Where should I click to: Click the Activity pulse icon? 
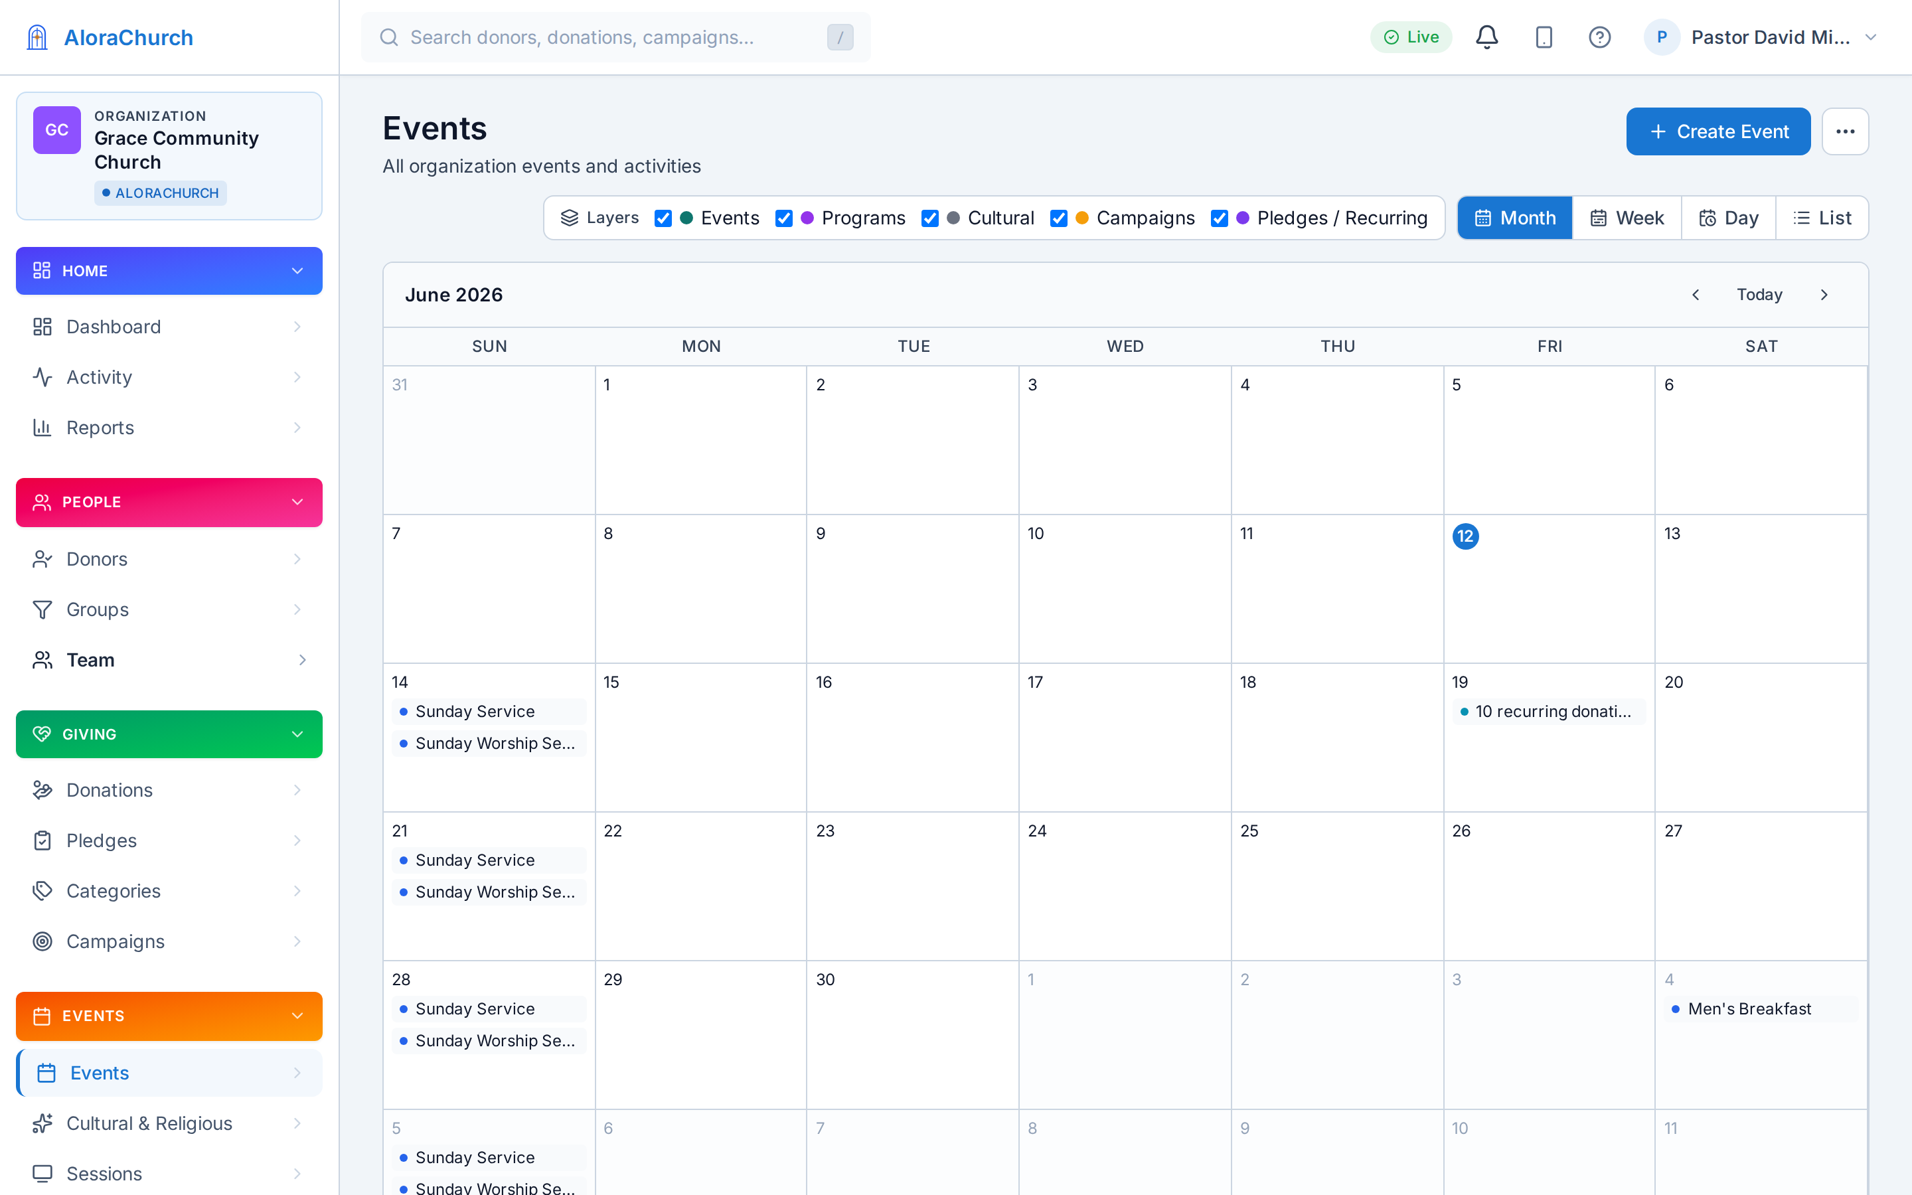click(x=42, y=377)
